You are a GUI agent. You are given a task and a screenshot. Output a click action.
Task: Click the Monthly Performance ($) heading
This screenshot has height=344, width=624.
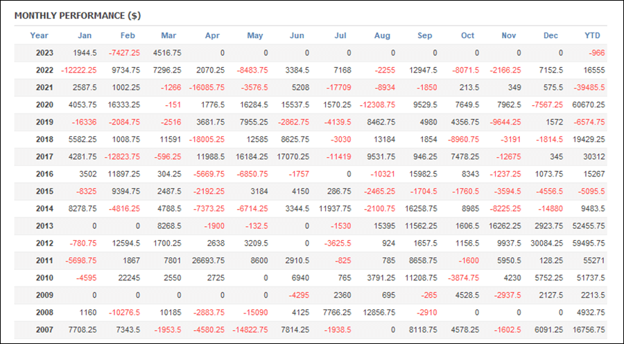click(78, 16)
